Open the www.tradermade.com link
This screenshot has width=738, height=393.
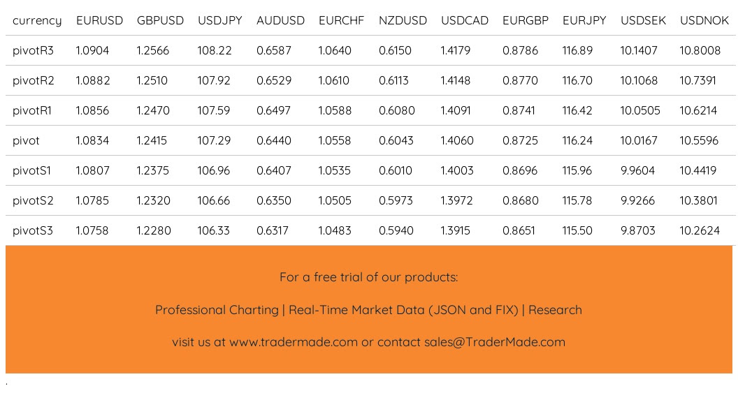(294, 342)
